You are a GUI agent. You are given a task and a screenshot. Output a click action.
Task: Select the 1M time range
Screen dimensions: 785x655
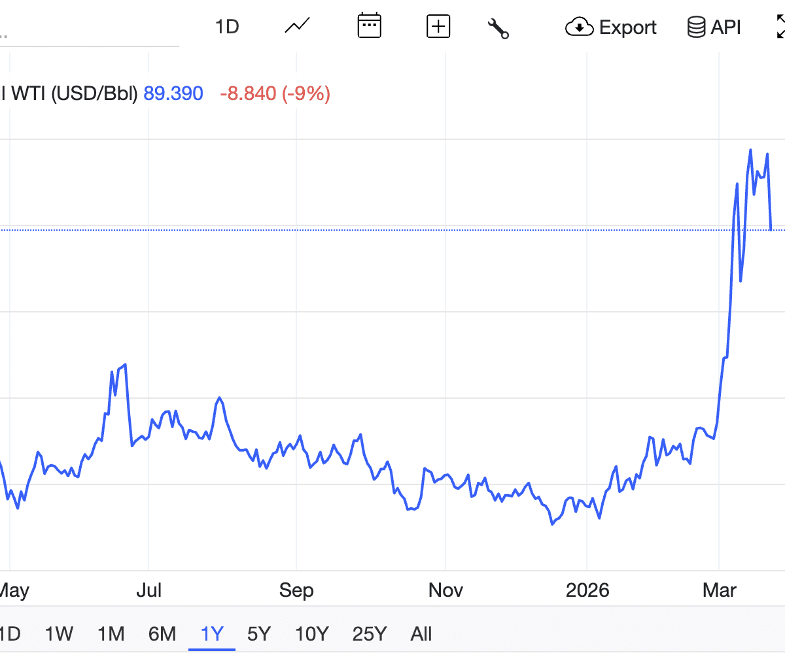(111, 633)
